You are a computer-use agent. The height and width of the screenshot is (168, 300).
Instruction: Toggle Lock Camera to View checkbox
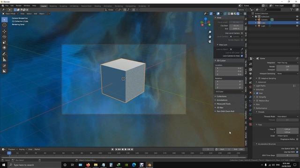242,56
